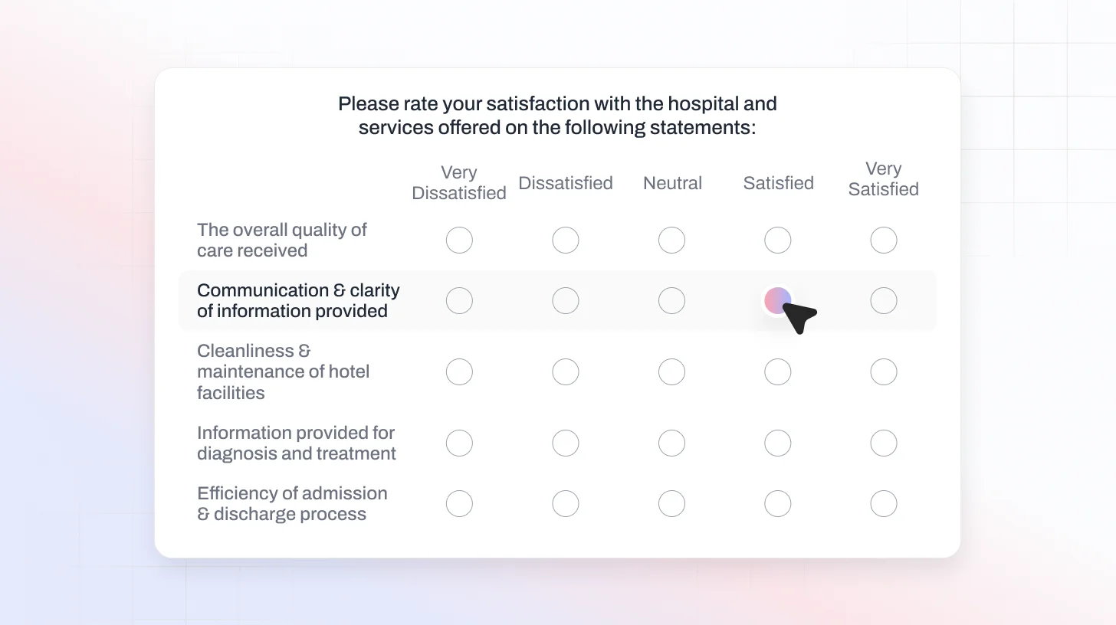Image resolution: width=1116 pixels, height=625 pixels.
Task: Click the 'Communication & clarity of information provided' label
Action: (x=298, y=301)
